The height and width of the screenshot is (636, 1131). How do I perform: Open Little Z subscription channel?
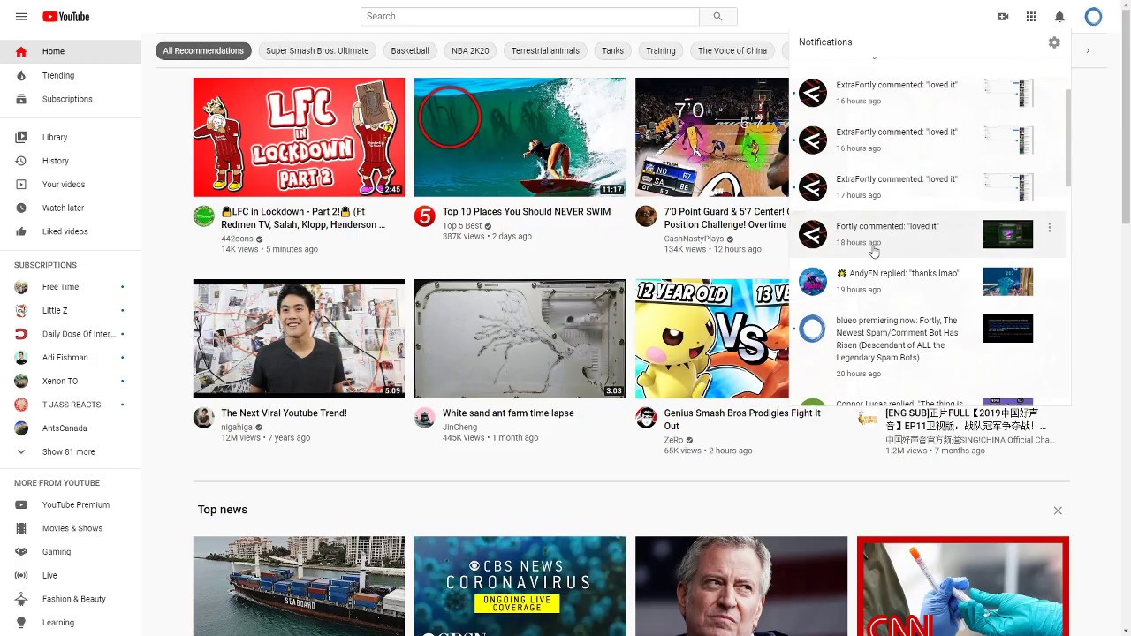click(71, 310)
